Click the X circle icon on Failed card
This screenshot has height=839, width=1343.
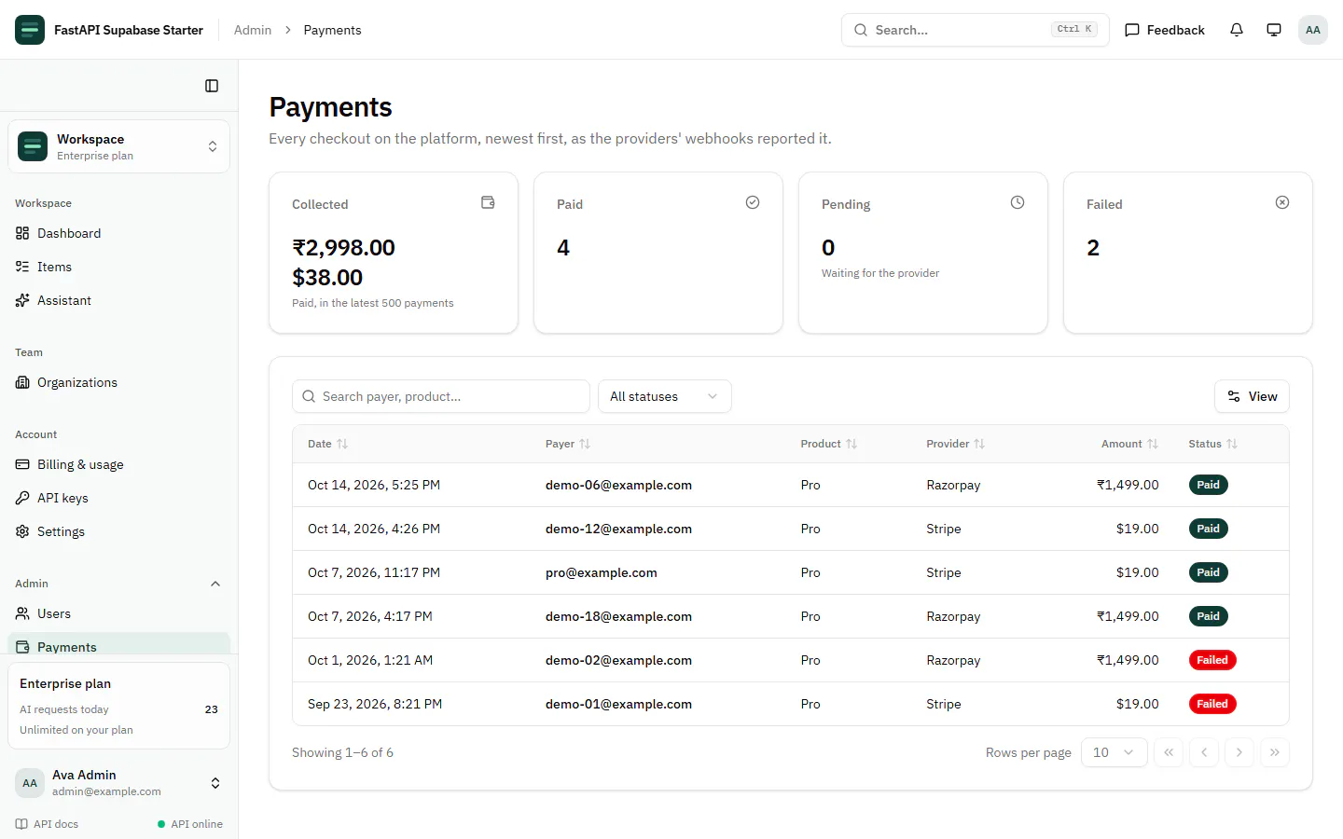point(1282,202)
